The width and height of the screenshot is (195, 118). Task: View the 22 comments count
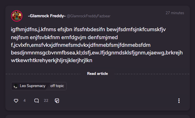[46, 100]
